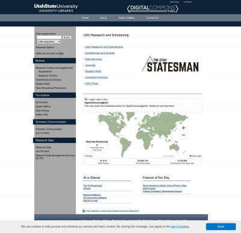Zoom out on the readership map

(x=183, y=135)
